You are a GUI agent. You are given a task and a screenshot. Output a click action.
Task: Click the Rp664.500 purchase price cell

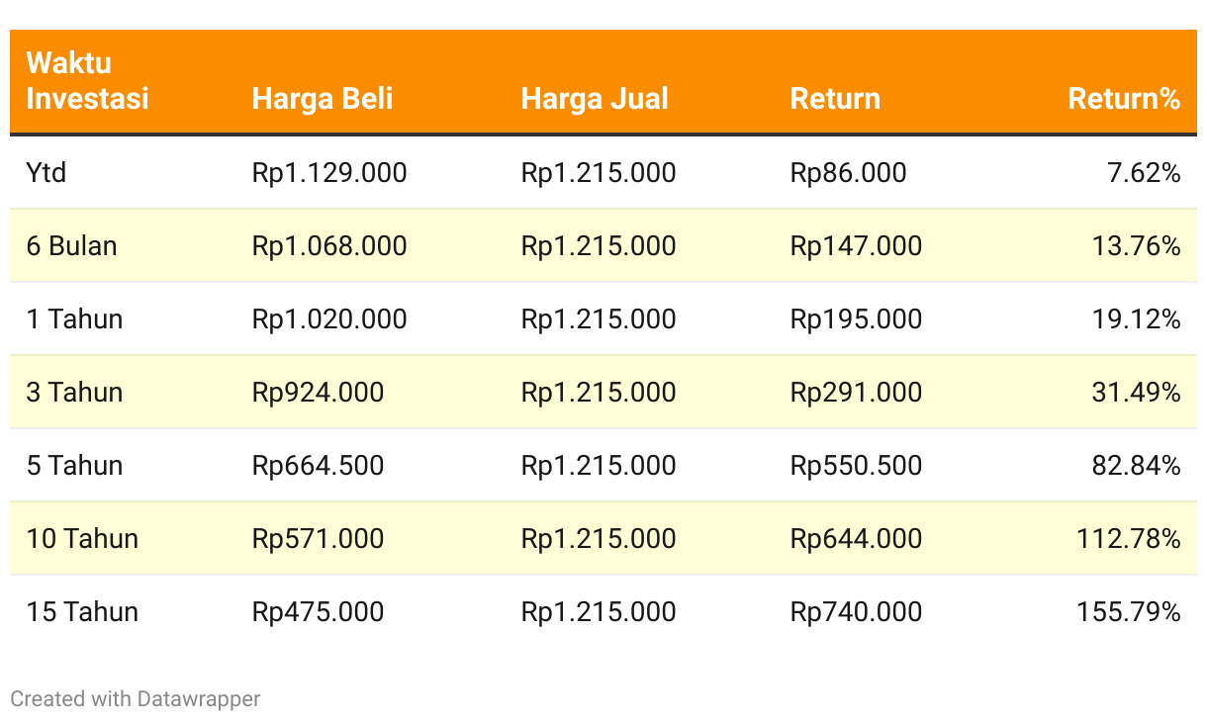point(318,466)
